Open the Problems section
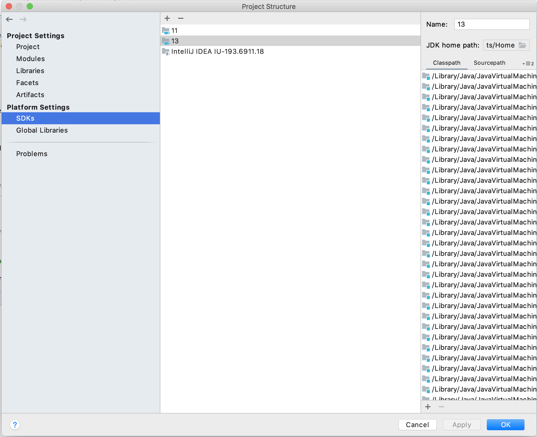 [32, 154]
